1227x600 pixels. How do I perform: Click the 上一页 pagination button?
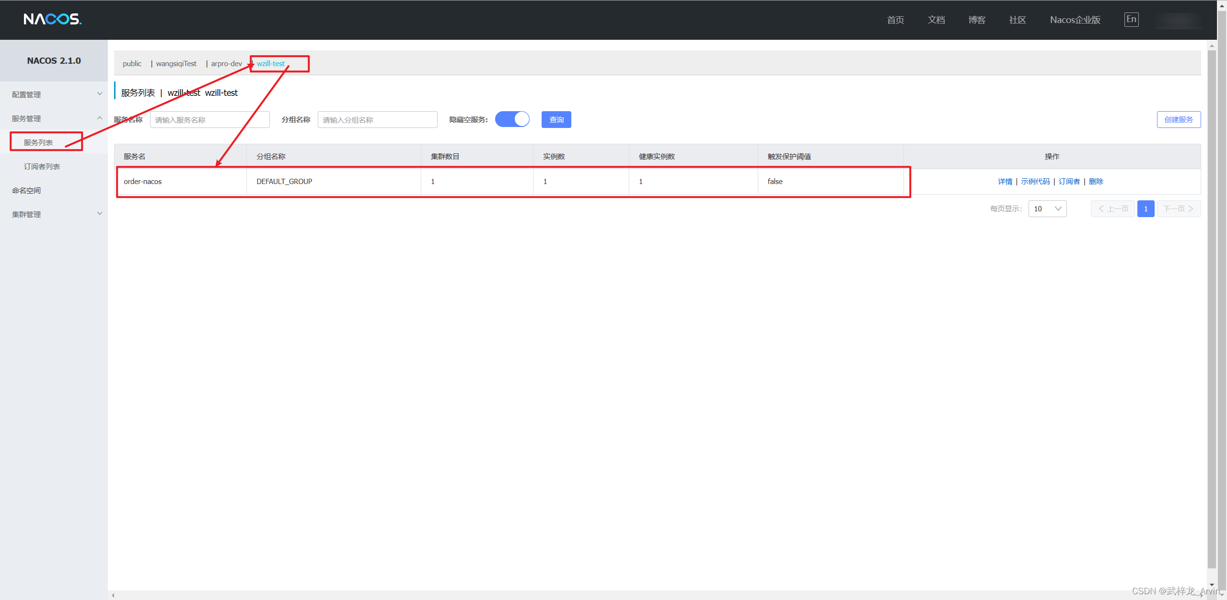(x=1113, y=209)
